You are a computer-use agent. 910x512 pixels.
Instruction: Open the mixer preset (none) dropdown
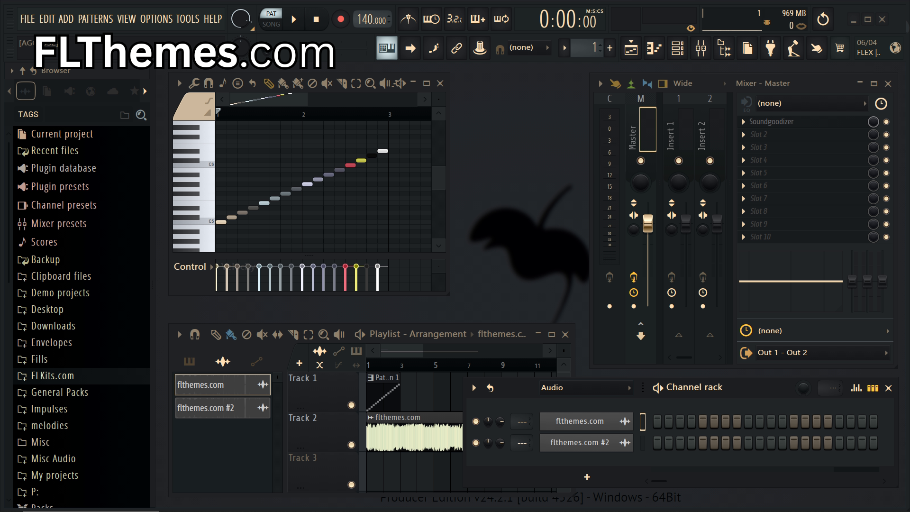click(812, 103)
